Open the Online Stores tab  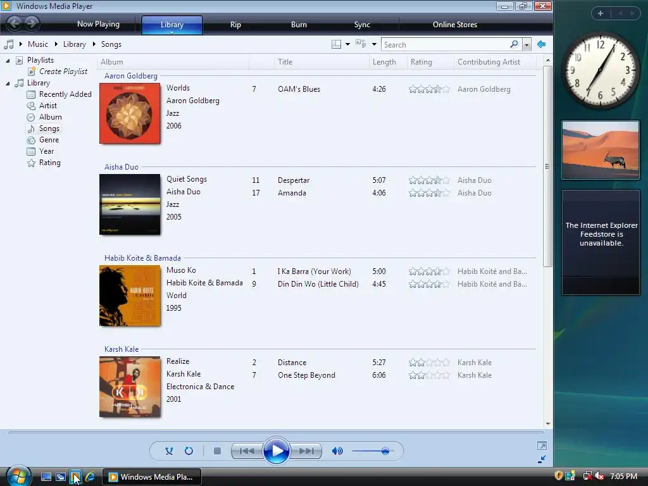455,25
